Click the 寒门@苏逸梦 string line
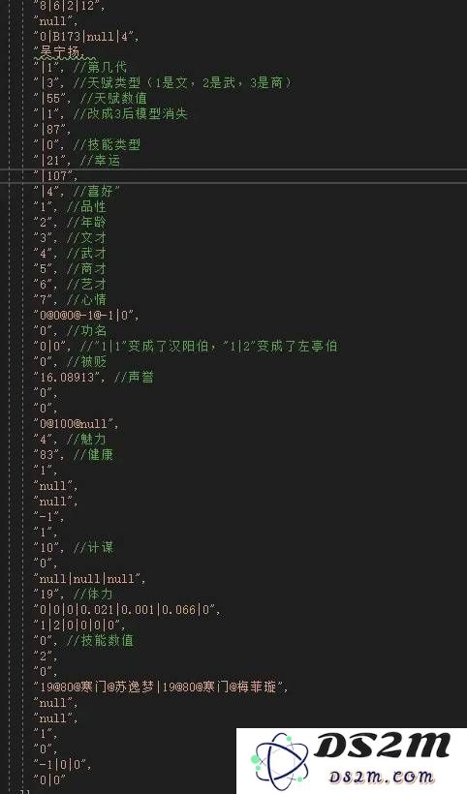Image resolution: width=467 pixels, height=794 pixels. coord(161,687)
